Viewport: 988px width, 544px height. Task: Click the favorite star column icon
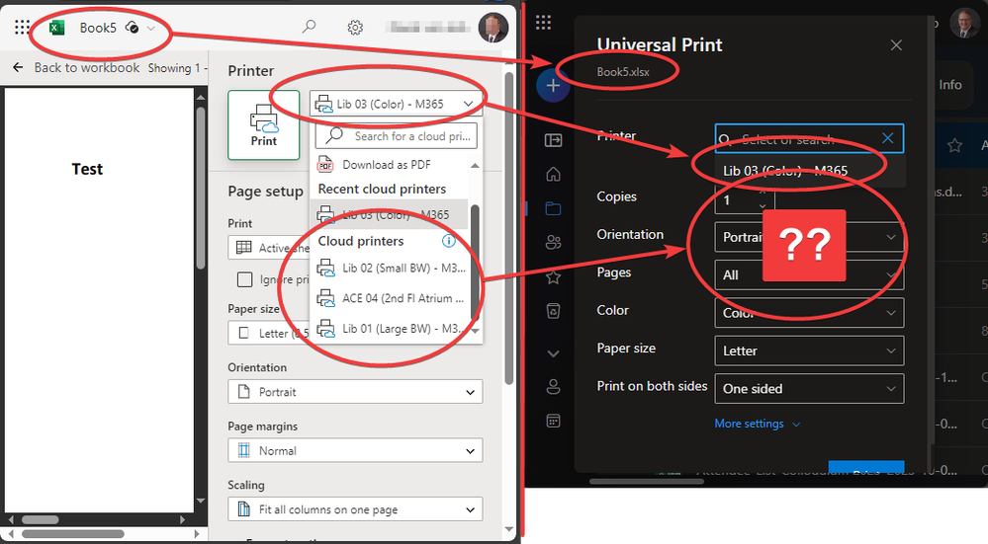tap(954, 146)
